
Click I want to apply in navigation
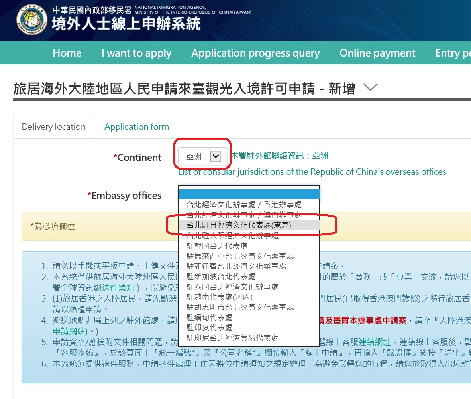136,53
